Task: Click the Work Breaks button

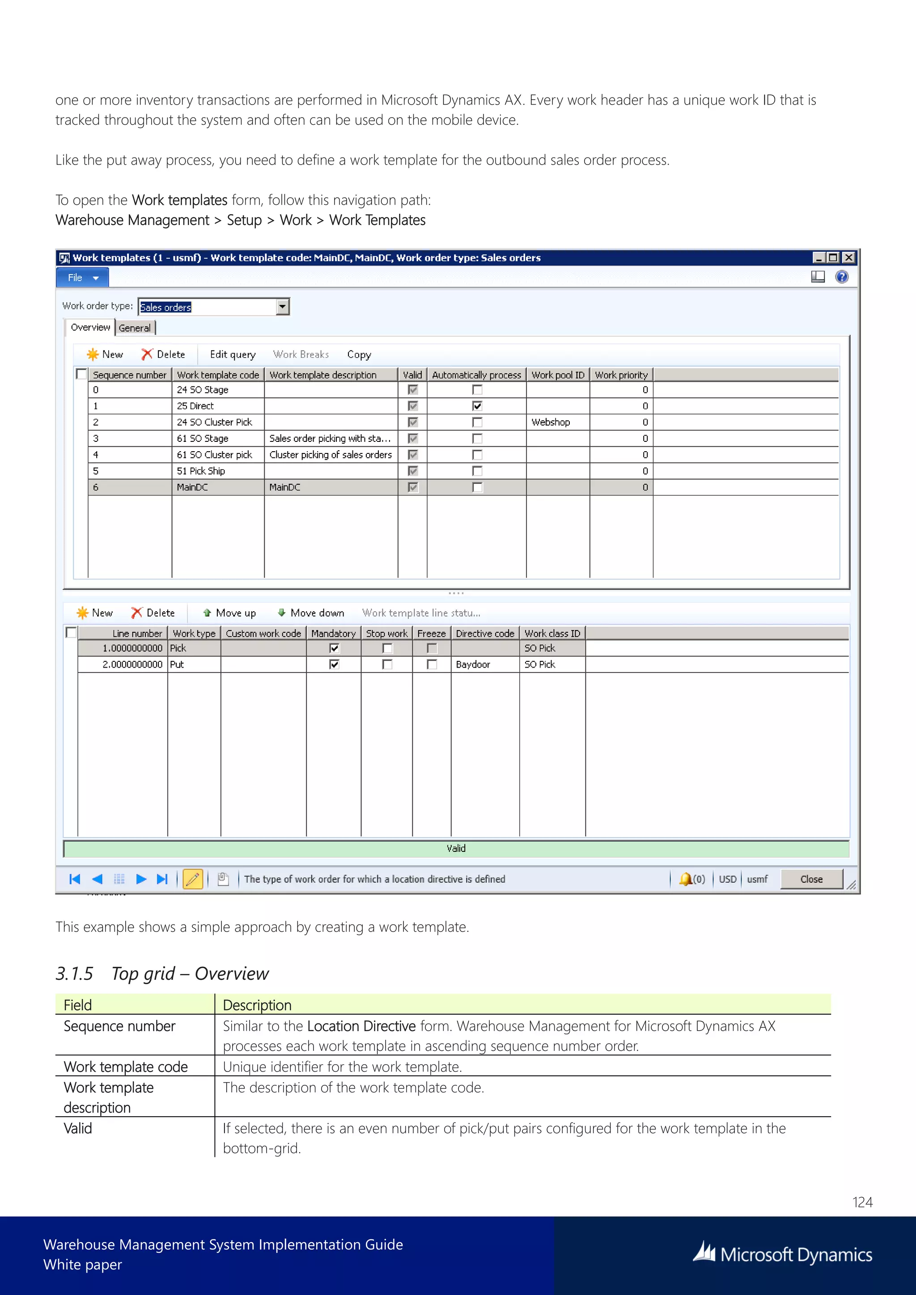Action: 301,354
